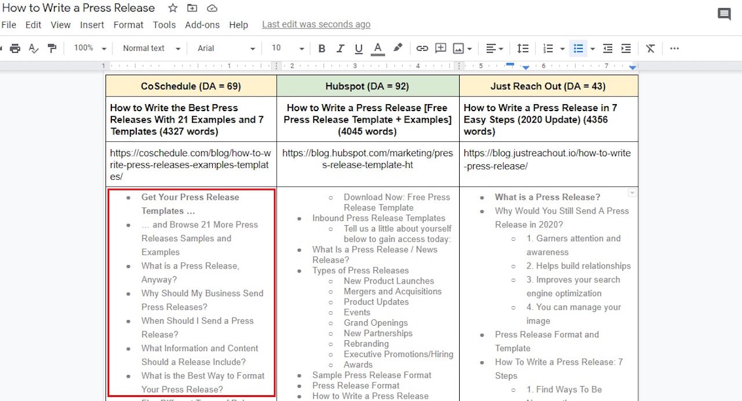Click '2. Helps build relationships' sub-bullet
Viewport: 742px width, 401px height.
[x=579, y=266]
